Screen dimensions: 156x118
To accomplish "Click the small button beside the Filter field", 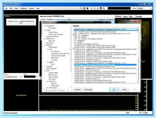I will [37, 77].
